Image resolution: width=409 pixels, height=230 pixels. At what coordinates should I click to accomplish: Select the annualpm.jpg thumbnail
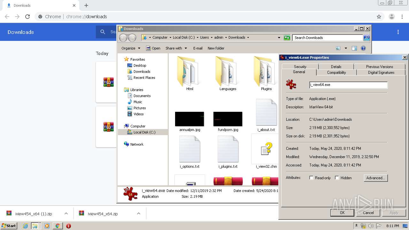pos(189,119)
